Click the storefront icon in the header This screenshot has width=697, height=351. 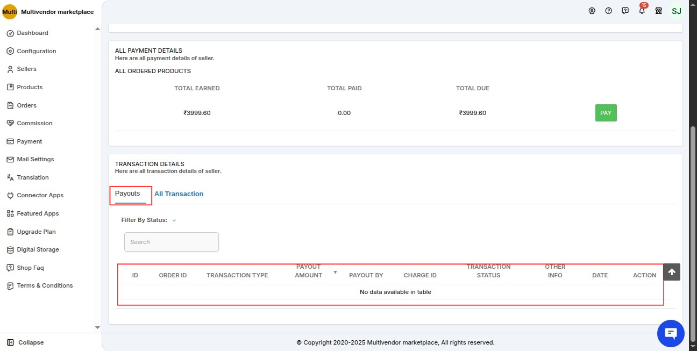point(658,11)
